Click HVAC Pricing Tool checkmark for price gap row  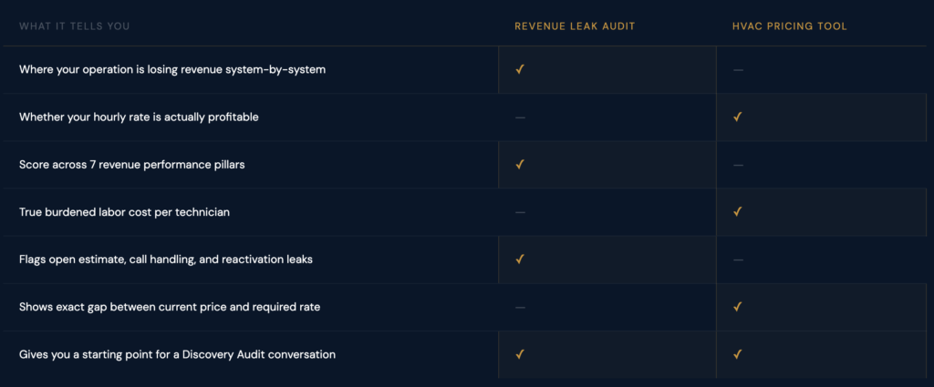[x=737, y=307]
